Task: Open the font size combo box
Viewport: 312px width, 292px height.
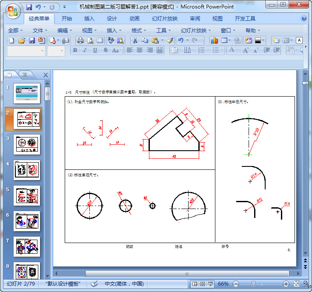Action: click(x=56, y=51)
